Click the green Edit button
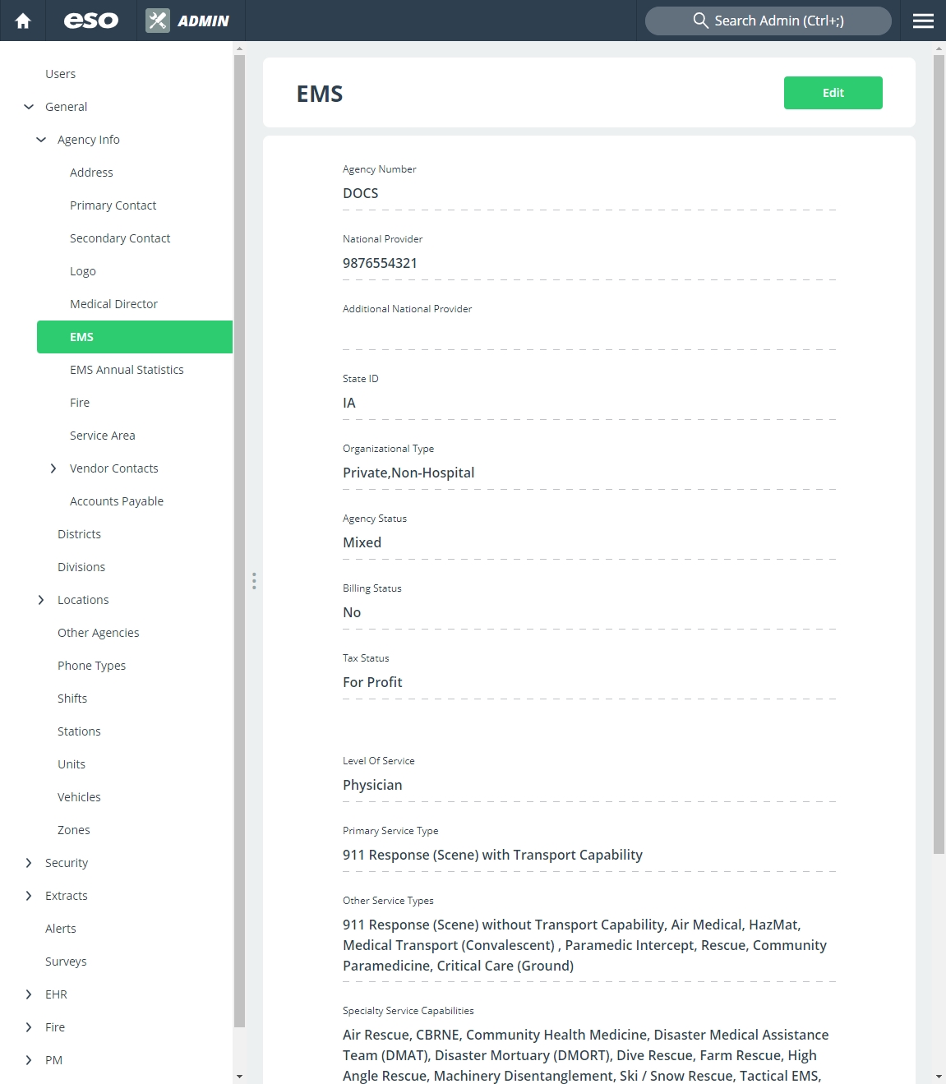This screenshot has width=946, height=1084. point(833,93)
